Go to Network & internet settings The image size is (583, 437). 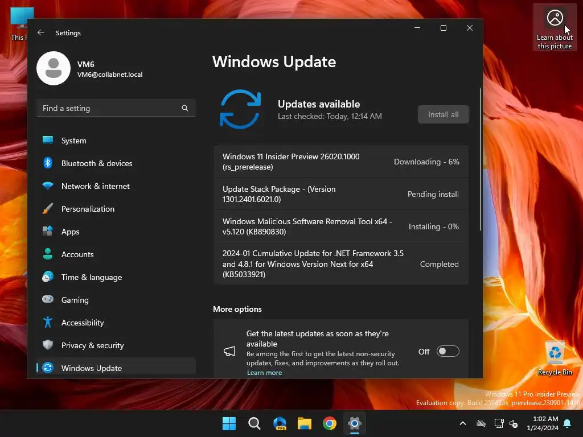116,186
